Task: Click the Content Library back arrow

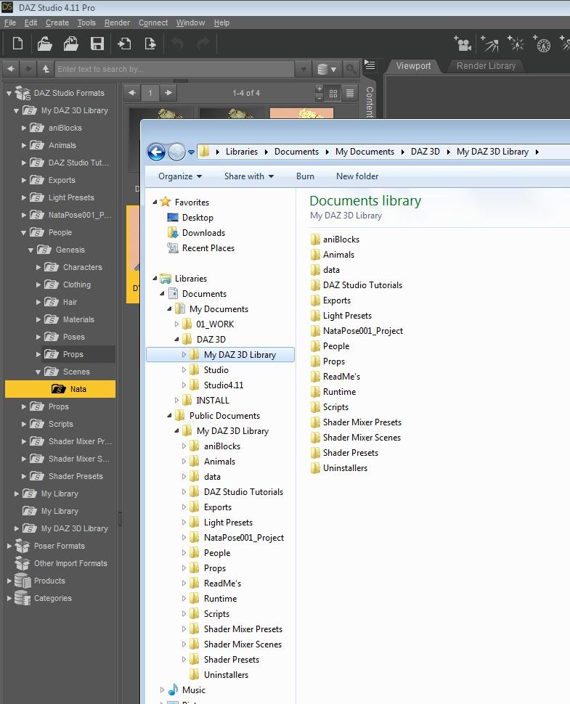Action: 11,69
